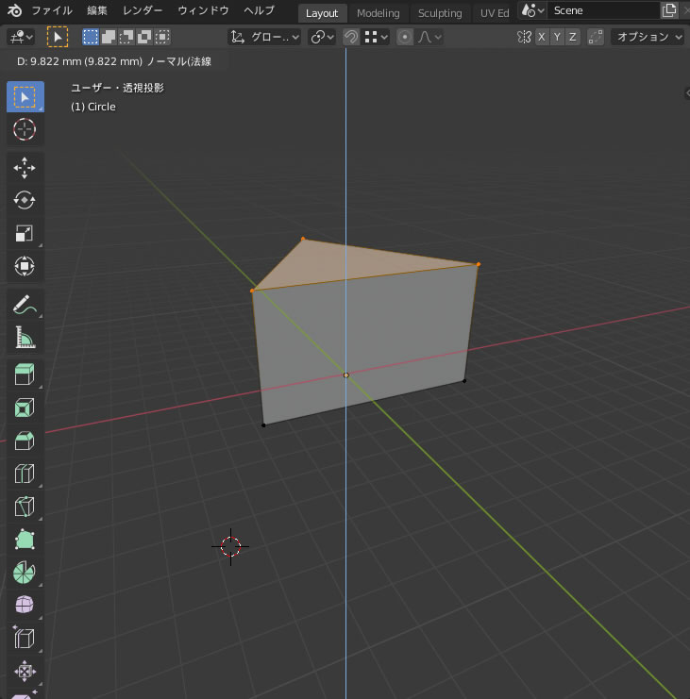Switch to the Modeling workspace tab
690x699 pixels.
tap(378, 13)
